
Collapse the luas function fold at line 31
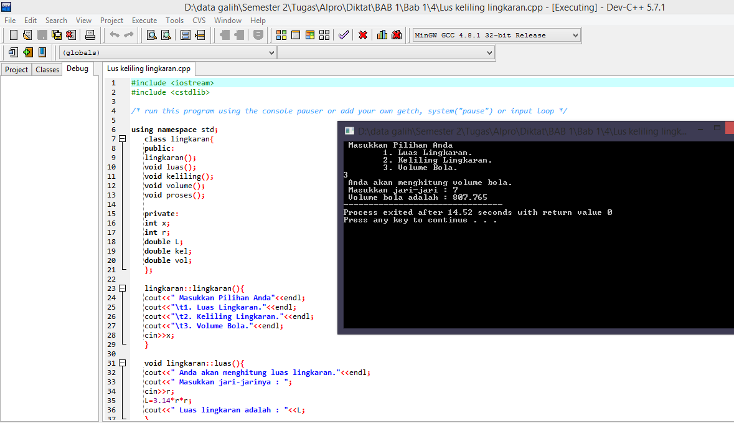pos(123,363)
